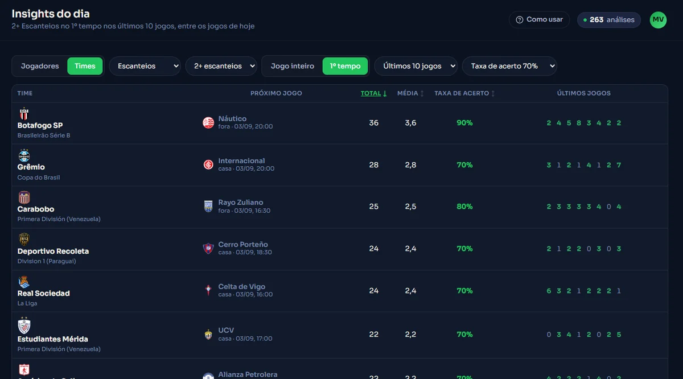The height and width of the screenshot is (379, 683).
Task: Click total value 28 for Grêmio
Action: point(373,165)
